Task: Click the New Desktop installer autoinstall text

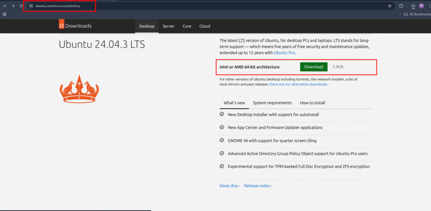Action: [274, 115]
